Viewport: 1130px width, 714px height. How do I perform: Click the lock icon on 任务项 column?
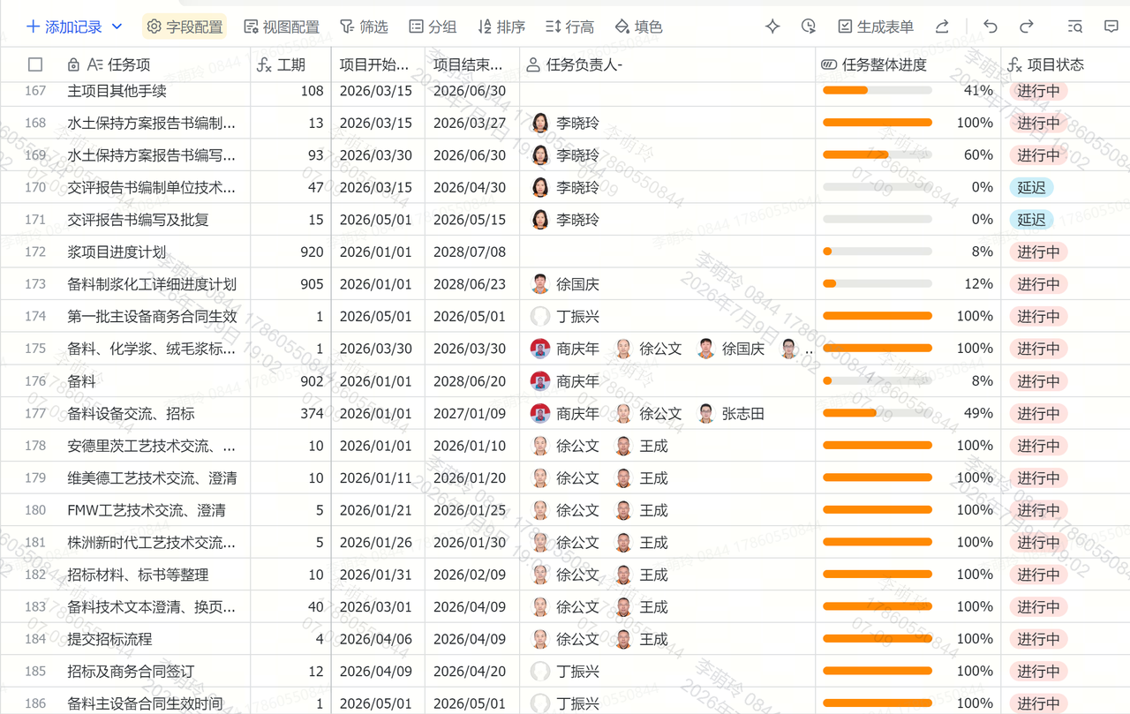[73, 64]
